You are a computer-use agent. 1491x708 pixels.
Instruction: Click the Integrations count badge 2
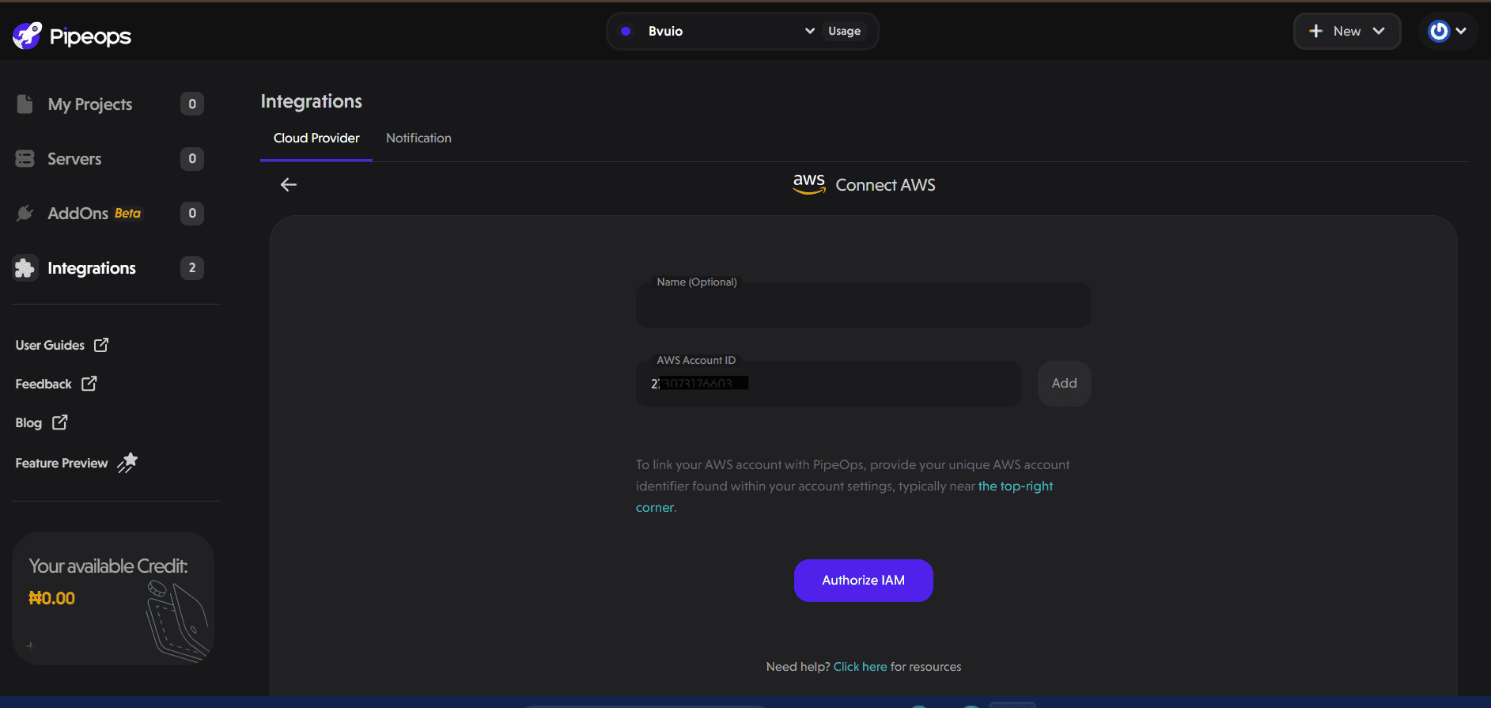192,268
